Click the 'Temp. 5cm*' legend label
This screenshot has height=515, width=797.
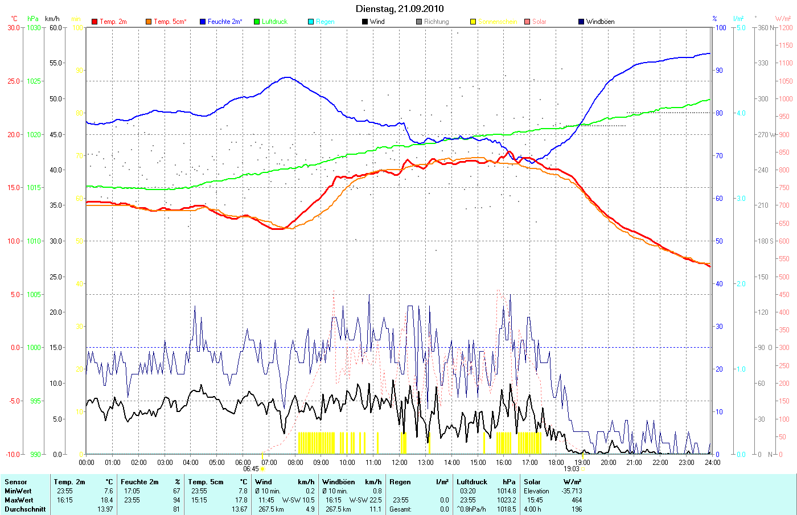point(170,22)
